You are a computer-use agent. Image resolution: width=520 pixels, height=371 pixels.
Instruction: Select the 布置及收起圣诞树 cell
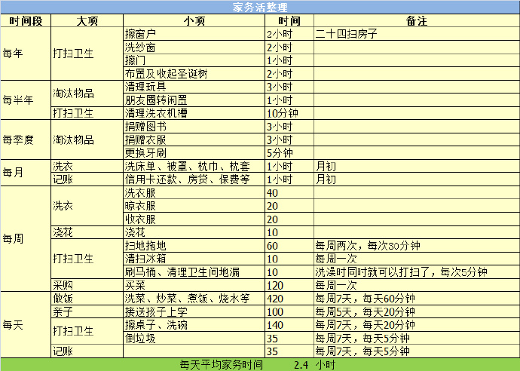194,74
